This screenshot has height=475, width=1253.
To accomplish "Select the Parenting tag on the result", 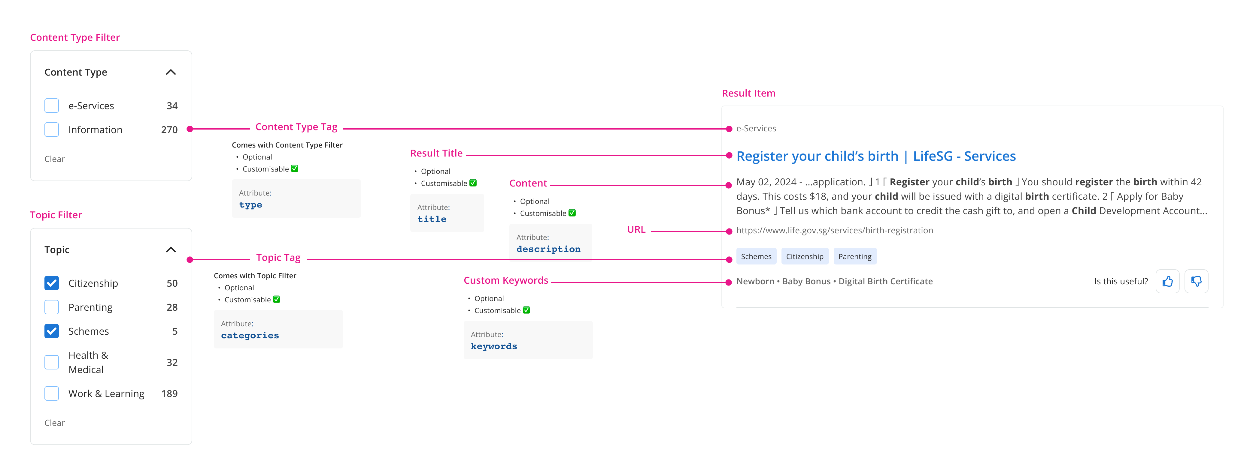I will 855,256.
